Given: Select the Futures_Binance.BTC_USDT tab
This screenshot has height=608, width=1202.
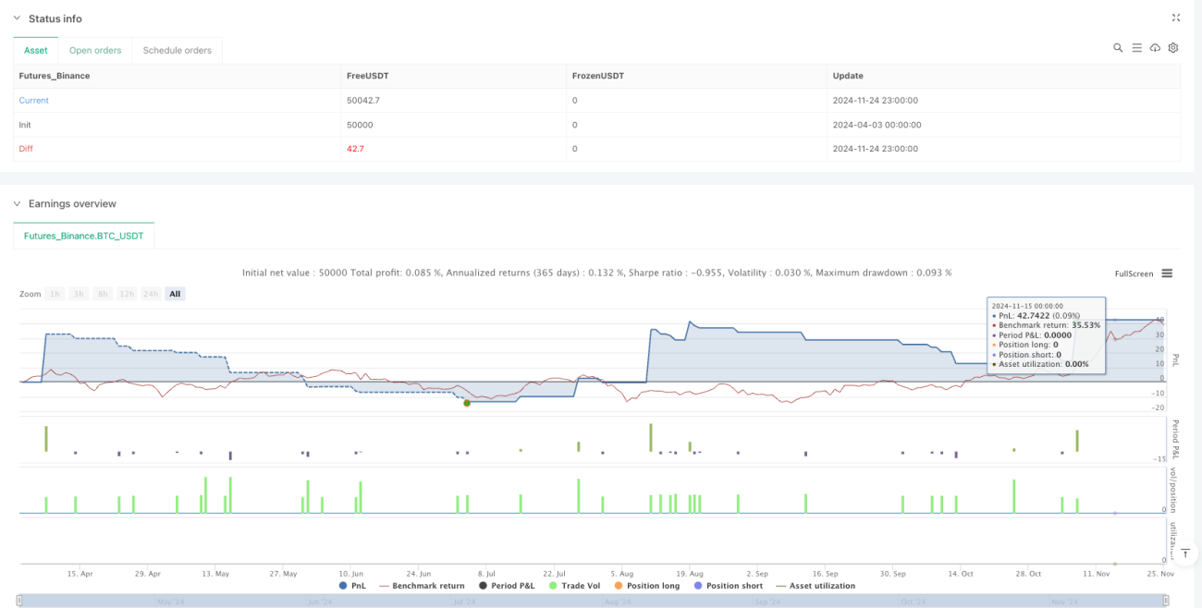Looking at the screenshot, I should coord(84,236).
